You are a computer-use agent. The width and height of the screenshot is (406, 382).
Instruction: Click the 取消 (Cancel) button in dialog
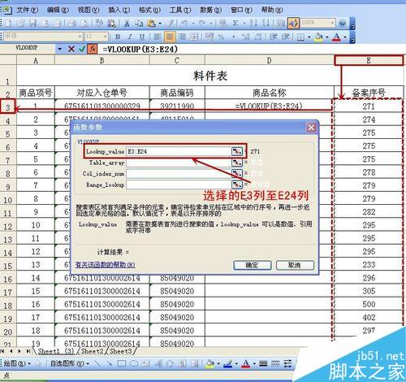(x=295, y=265)
